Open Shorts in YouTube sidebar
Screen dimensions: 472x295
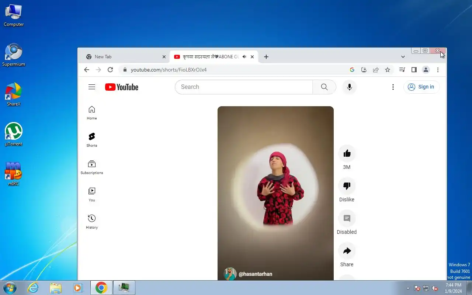click(x=92, y=140)
